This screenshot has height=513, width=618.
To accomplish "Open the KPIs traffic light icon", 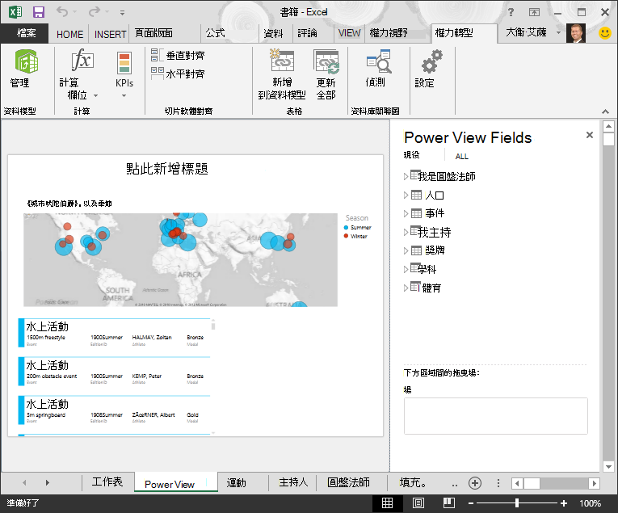I will 124,63.
